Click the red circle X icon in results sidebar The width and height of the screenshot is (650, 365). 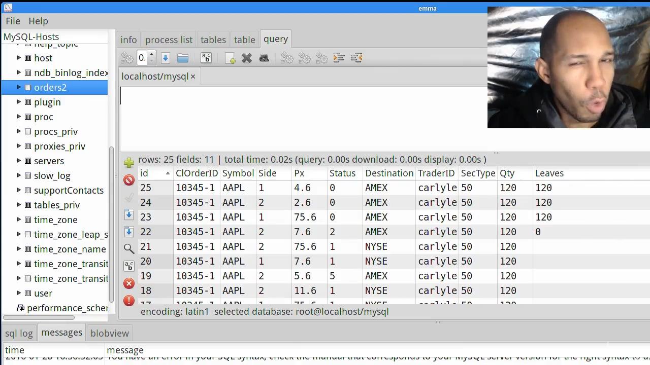click(x=129, y=283)
